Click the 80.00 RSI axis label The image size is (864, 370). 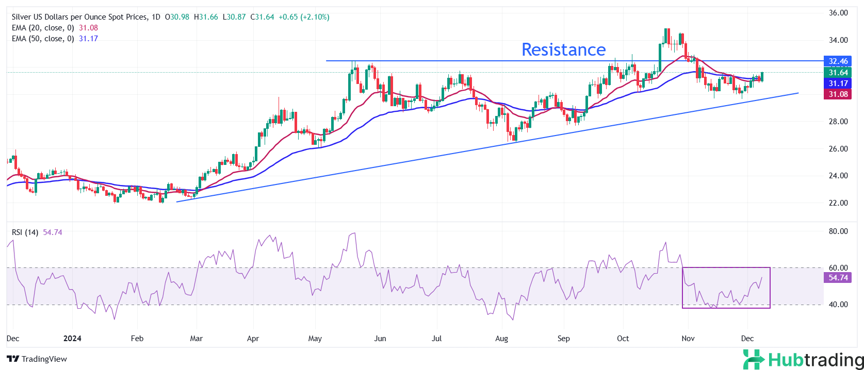[838, 231]
